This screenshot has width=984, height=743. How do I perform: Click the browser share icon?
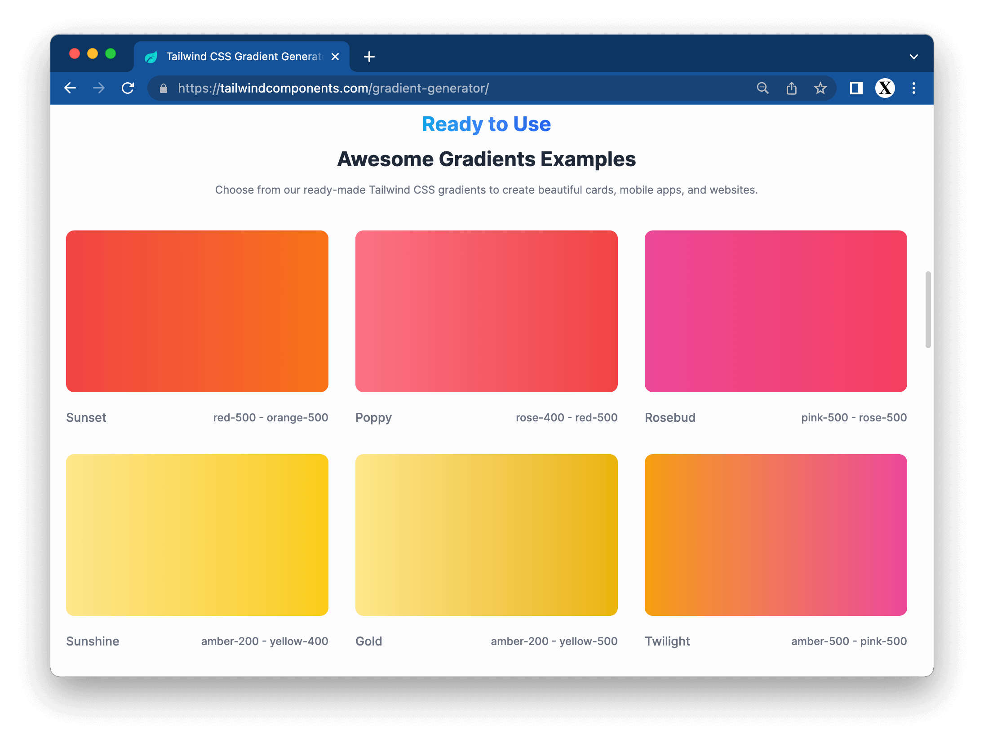[x=790, y=88]
